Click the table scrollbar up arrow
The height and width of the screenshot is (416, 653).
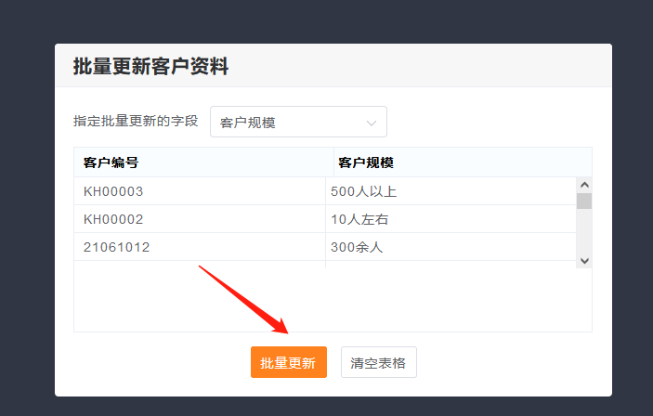584,184
